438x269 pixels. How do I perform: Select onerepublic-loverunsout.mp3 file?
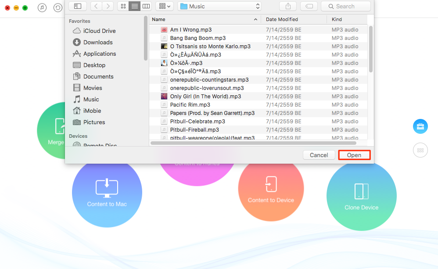[258, 88]
